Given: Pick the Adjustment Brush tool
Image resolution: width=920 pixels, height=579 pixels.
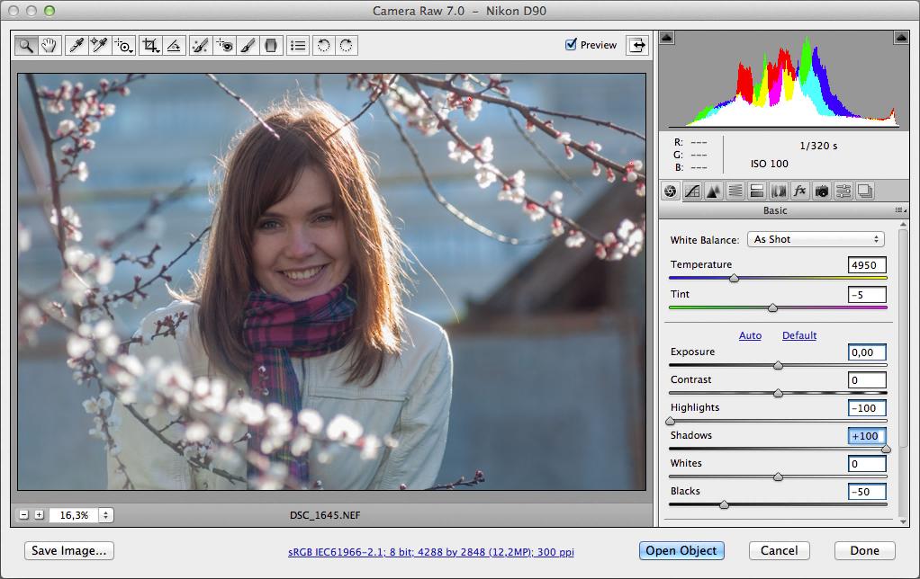Looking at the screenshot, I should pos(248,44).
